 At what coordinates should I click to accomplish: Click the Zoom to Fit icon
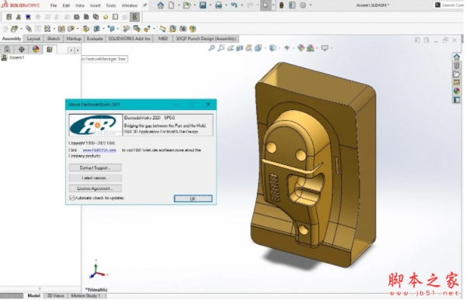[x=211, y=48]
